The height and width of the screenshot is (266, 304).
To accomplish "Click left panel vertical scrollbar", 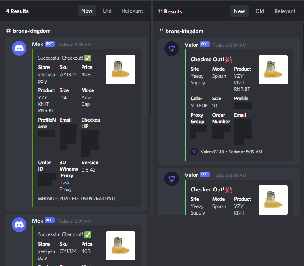I will (151, 69).
